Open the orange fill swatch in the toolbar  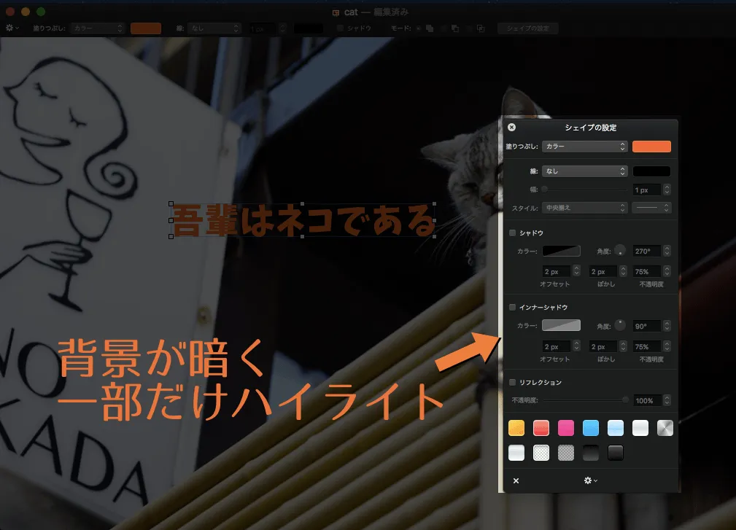click(x=145, y=28)
